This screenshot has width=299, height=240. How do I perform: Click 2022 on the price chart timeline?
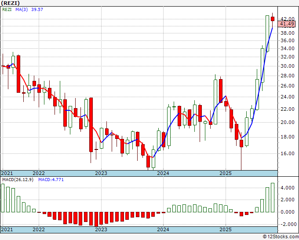[x=39, y=173]
